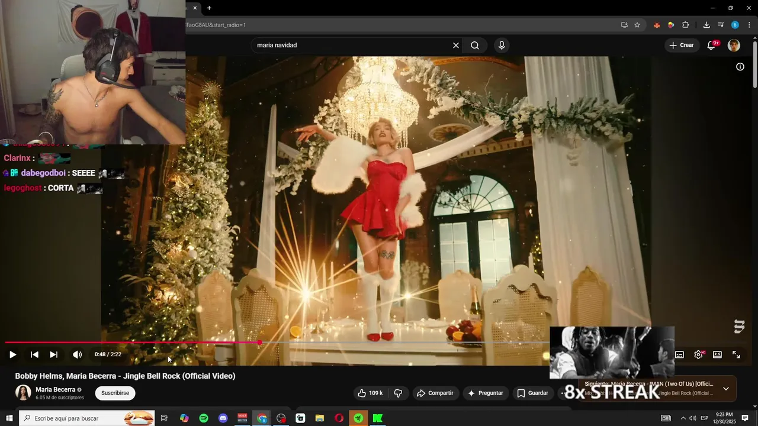Open the browser media control icon
This screenshot has height=426, width=758.
click(x=721, y=25)
